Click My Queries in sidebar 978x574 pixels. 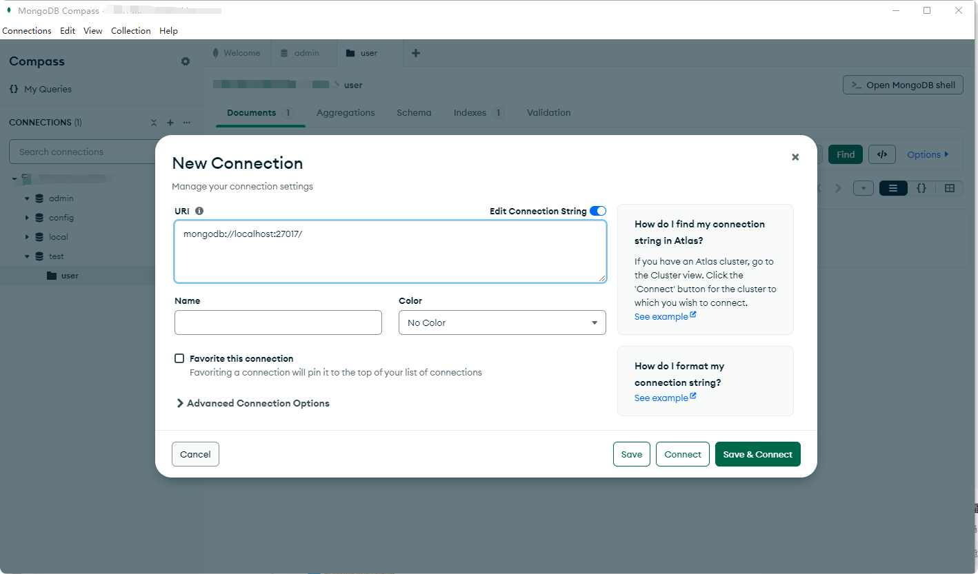(x=48, y=89)
